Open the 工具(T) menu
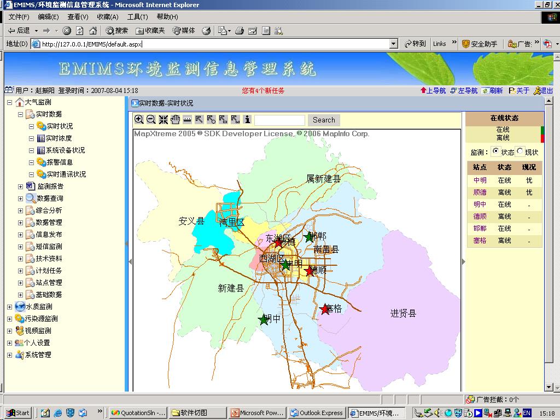The image size is (560, 420). [137, 17]
